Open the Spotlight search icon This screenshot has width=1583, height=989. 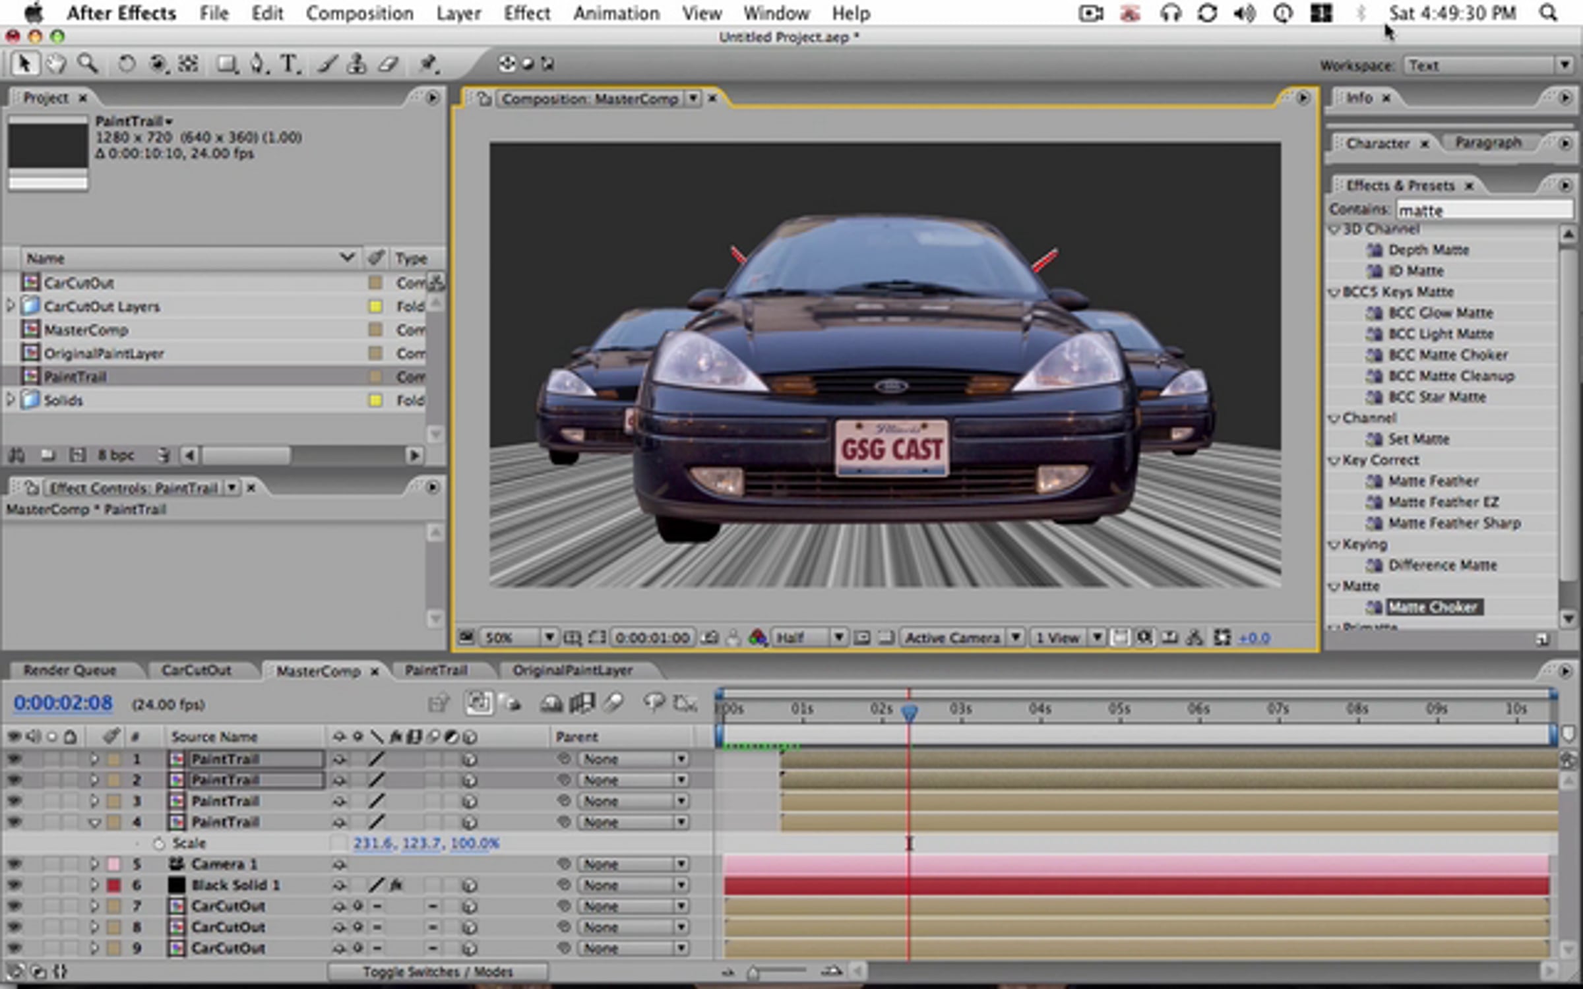[x=1548, y=13]
